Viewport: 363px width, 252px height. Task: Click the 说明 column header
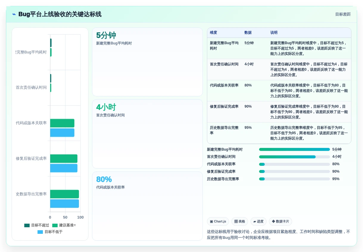[274, 33]
